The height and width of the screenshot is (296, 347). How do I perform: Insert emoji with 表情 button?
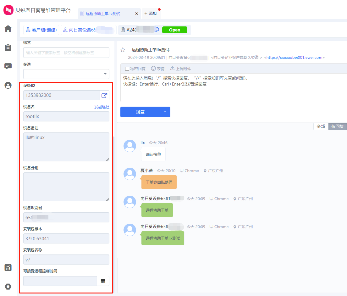158,69
